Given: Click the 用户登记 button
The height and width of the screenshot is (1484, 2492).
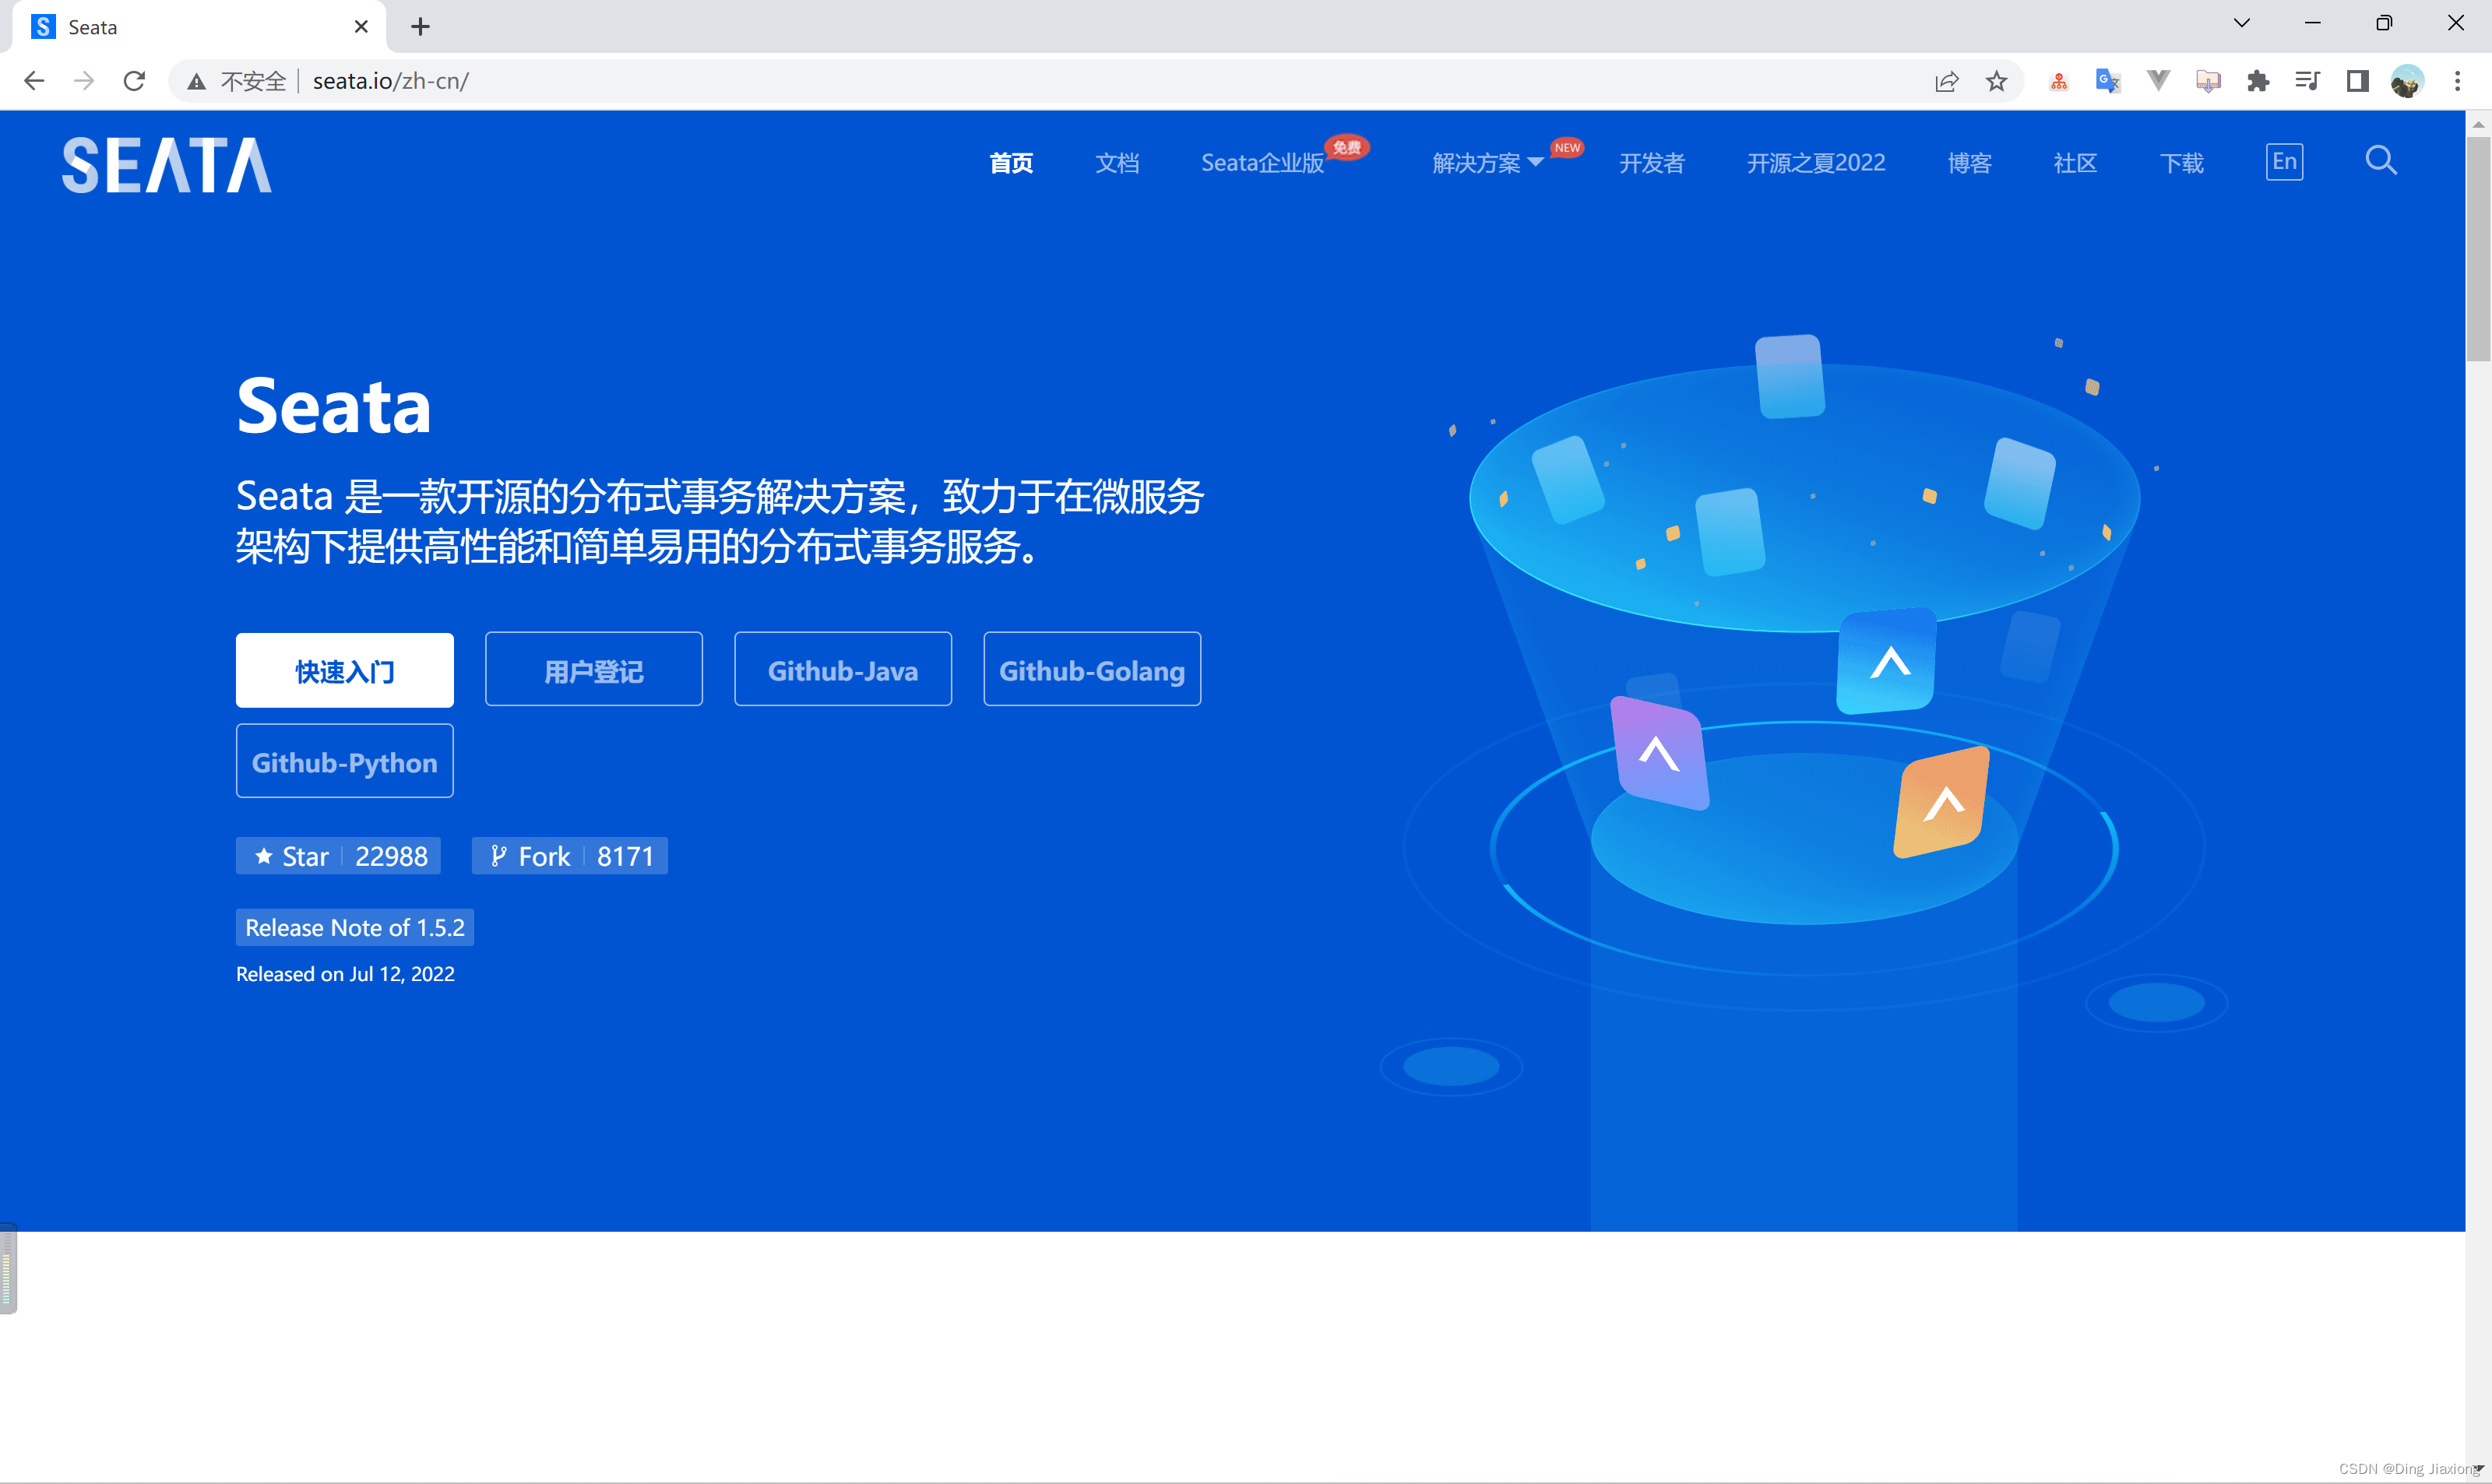Looking at the screenshot, I should point(594,669).
